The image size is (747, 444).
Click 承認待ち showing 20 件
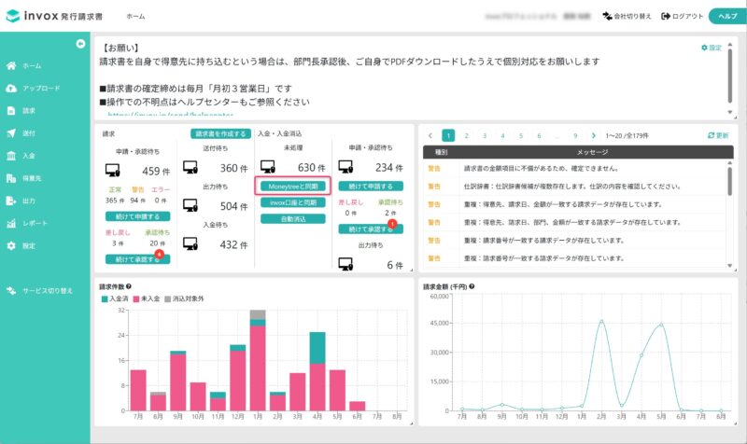(157, 238)
